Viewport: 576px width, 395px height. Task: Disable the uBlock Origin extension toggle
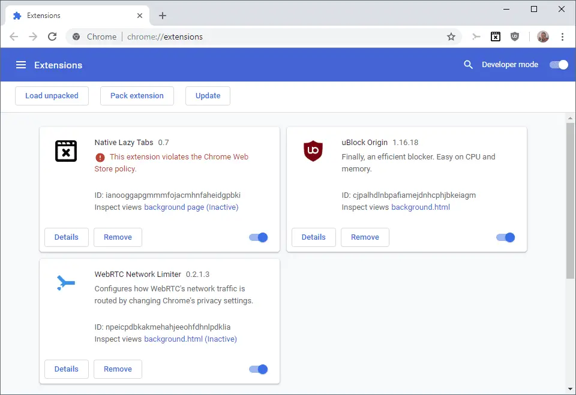[x=505, y=237]
